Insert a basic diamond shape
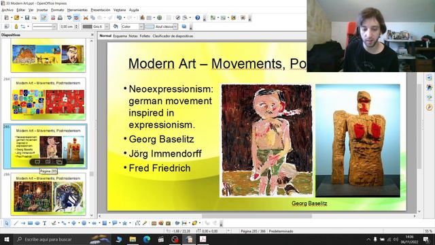This screenshot has width=435, height=245. [74, 223]
